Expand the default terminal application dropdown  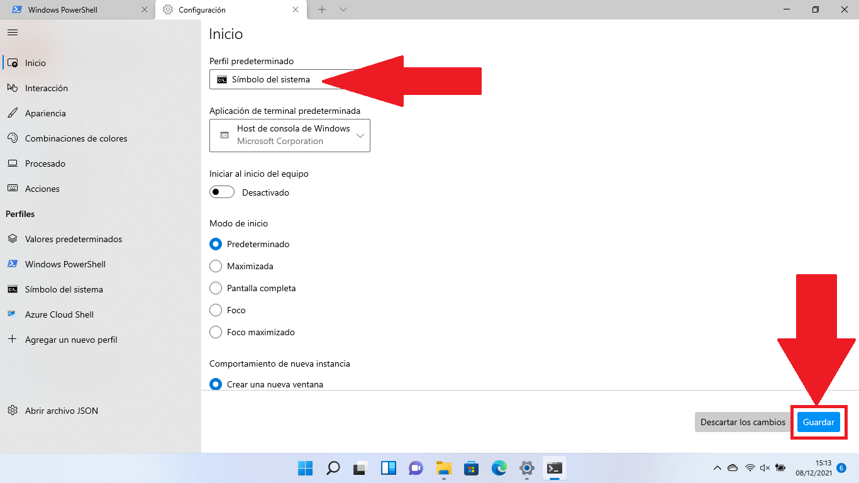290,135
